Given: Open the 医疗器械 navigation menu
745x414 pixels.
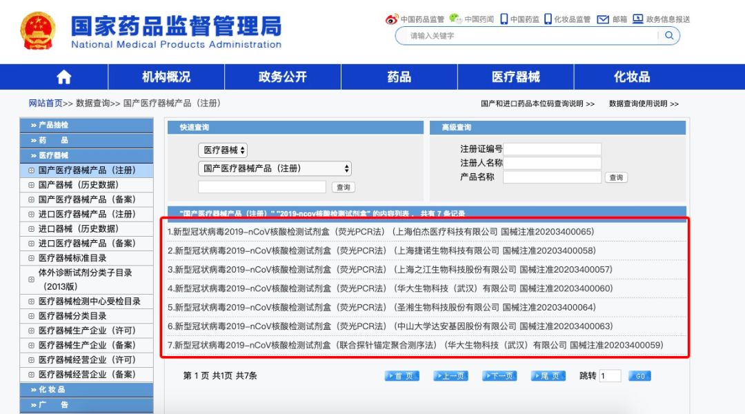Looking at the screenshot, I should pyautogui.click(x=515, y=77).
